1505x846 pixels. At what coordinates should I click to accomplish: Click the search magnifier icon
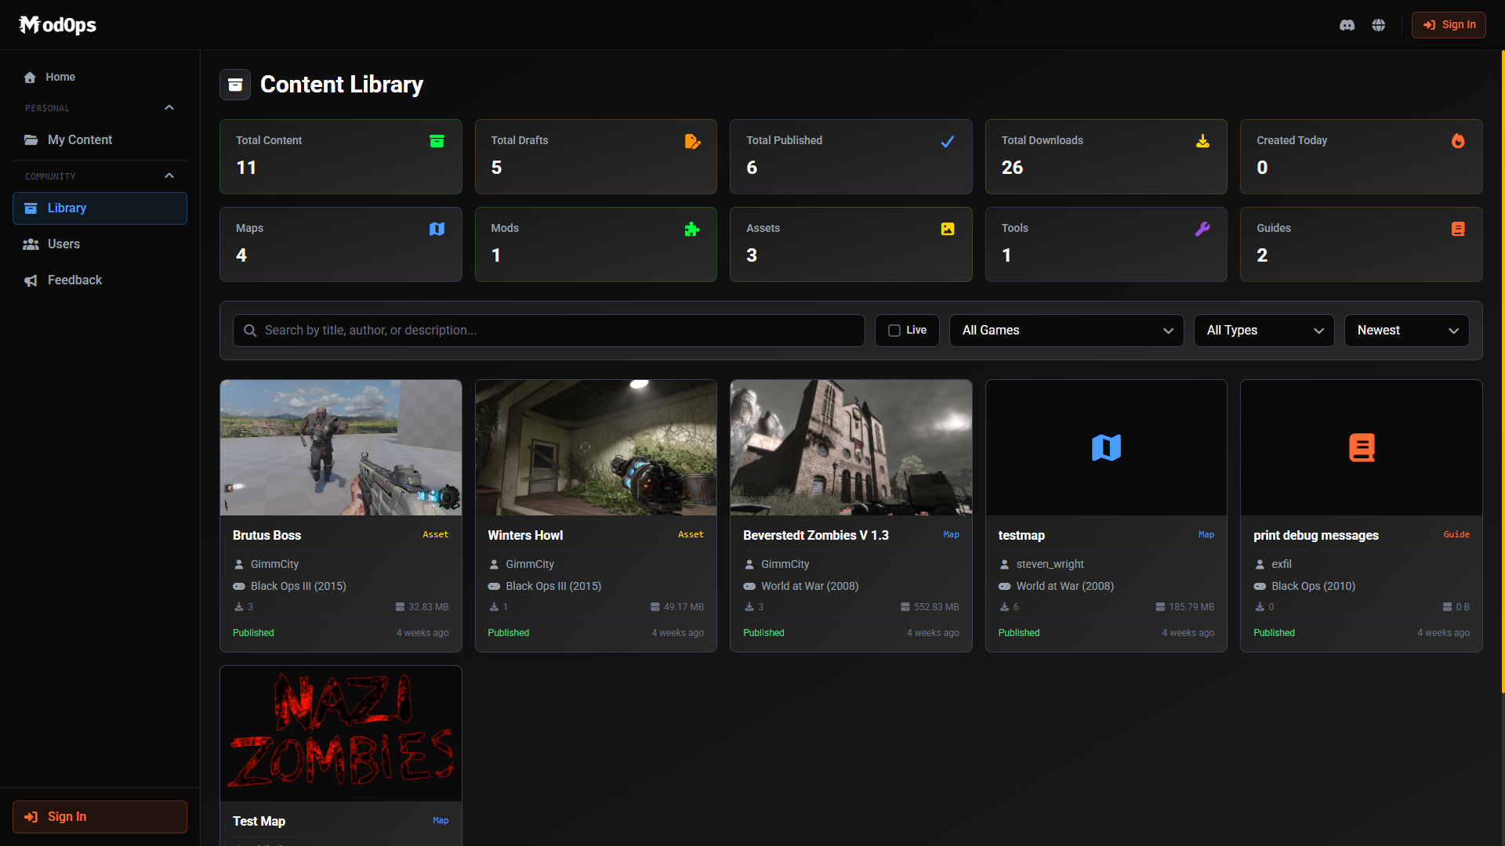(x=249, y=330)
